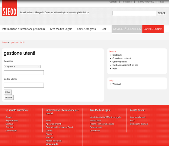This screenshot has height=146, width=169.
Task: Open IL TUO PROFILO link
Action: pyautogui.click(x=146, y=2)
